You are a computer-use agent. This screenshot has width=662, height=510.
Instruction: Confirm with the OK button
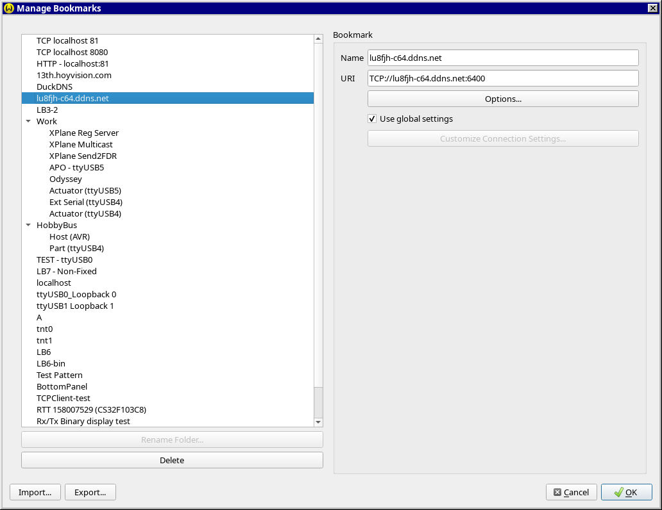[x=626, y=492]
